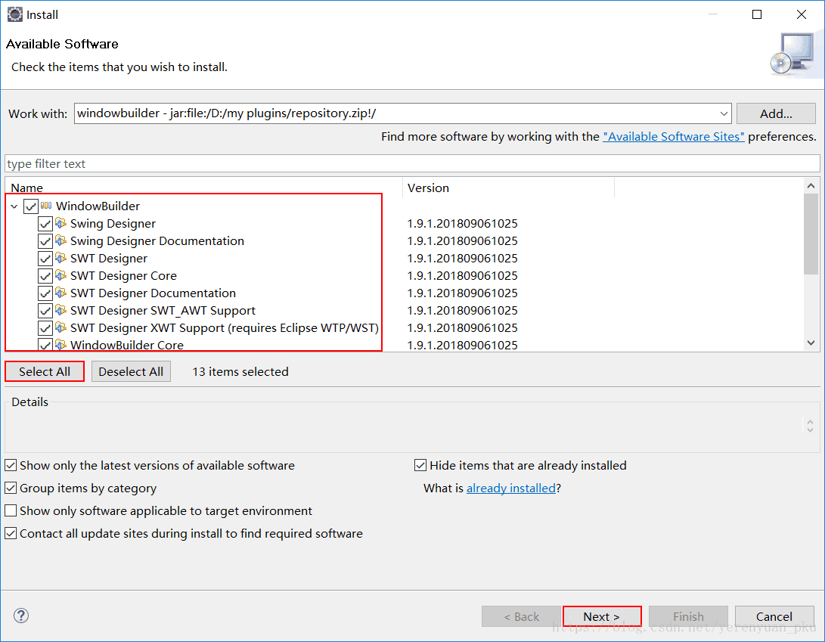Select the WindowBuilder Core row label

pyautogui.click(x=127, y=346)
